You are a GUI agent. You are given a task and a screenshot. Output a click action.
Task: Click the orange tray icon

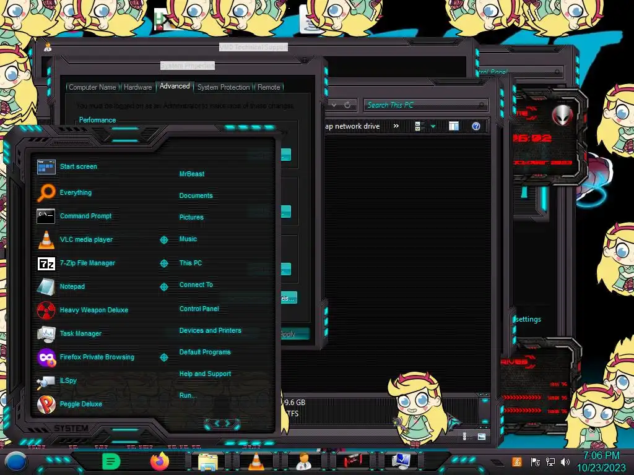click(x=517, y=461)
